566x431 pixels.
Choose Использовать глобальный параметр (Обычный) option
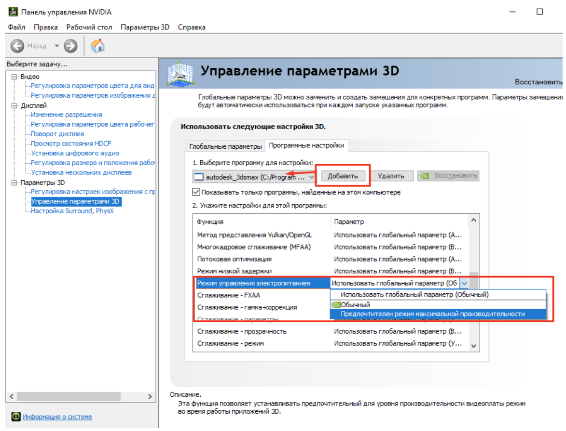[x=438, y=295]
